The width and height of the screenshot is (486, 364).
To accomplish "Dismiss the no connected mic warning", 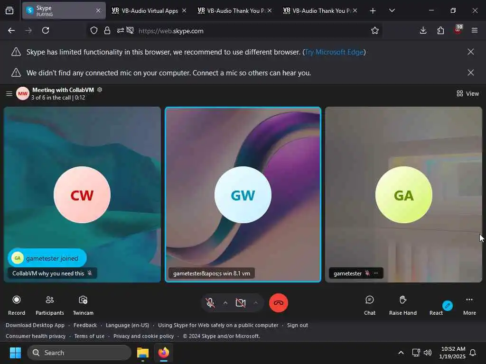I will [470, 73].
